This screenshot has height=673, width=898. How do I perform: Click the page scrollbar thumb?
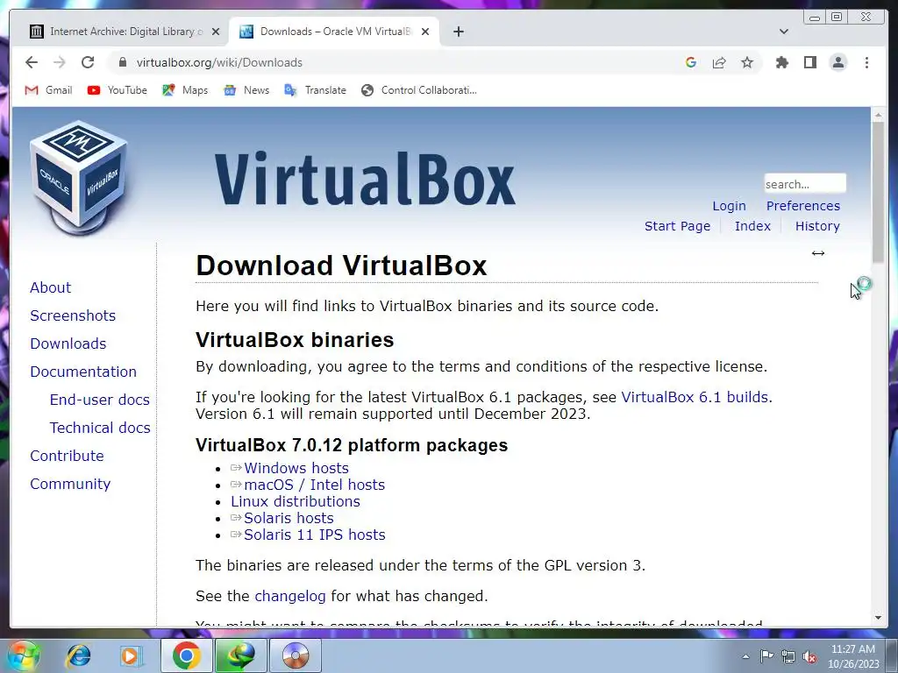click(878, 191)
